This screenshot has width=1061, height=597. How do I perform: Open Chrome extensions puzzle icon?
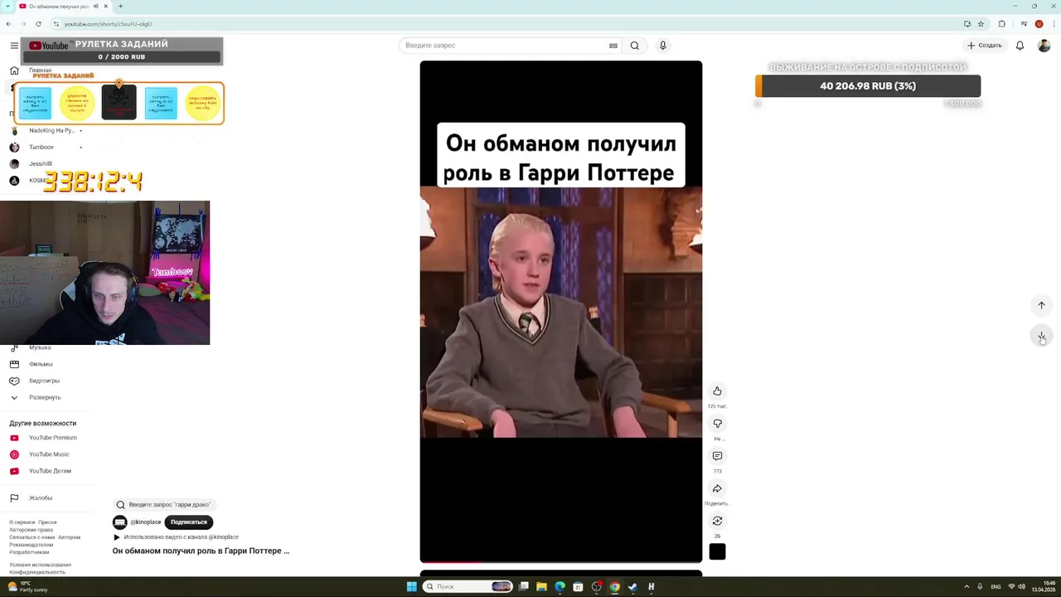pos(1001,24)
